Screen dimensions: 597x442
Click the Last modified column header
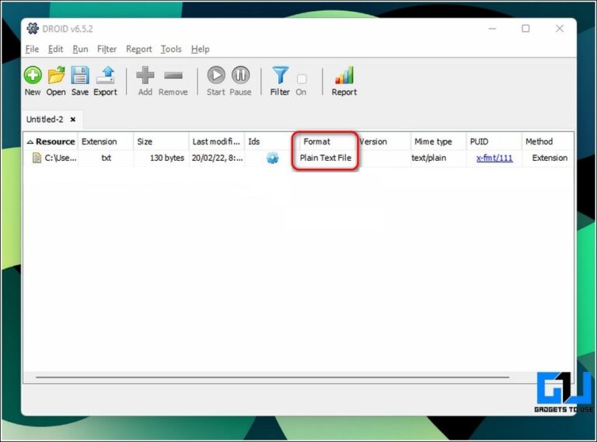tap(217, 141)
